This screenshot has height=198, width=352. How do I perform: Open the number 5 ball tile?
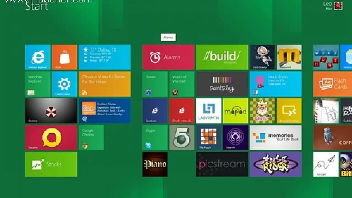pos(182,137)
